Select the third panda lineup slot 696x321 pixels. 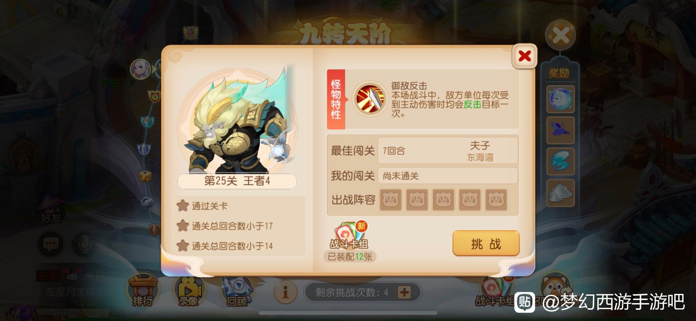click(443, 200)
